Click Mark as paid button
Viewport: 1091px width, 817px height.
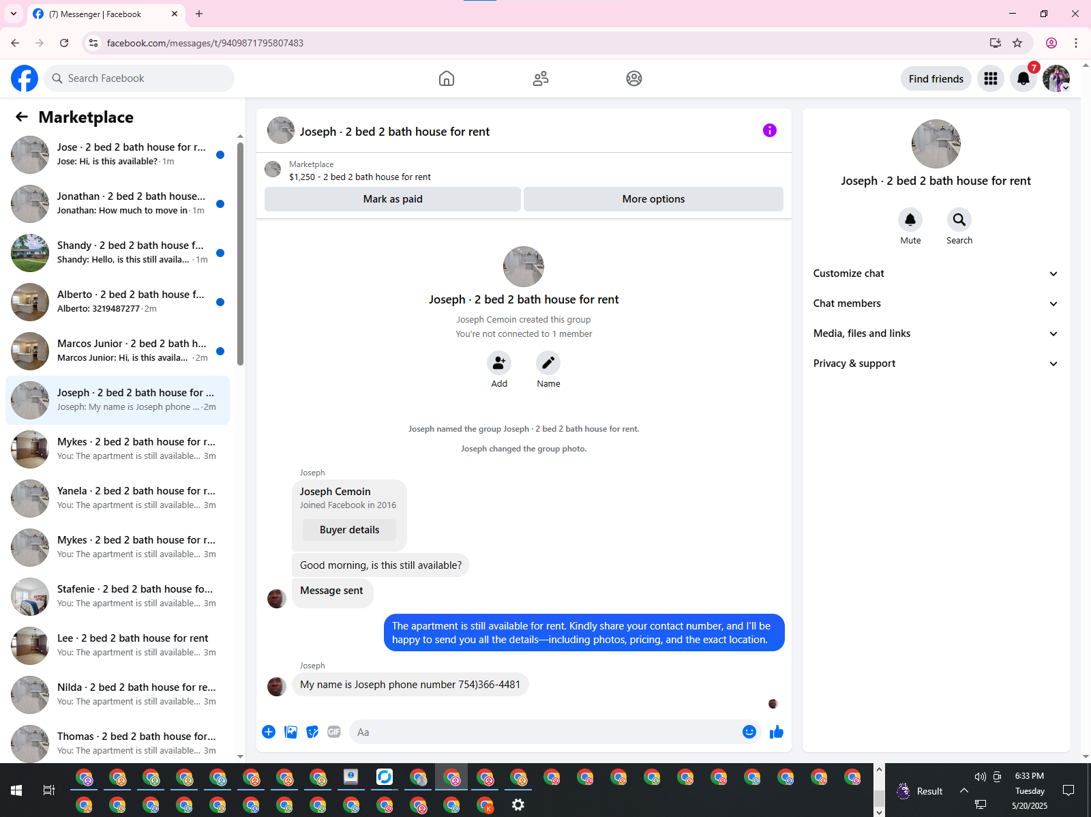(x=393, y=199)
